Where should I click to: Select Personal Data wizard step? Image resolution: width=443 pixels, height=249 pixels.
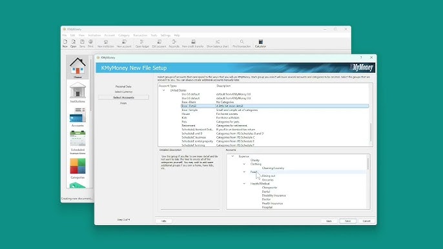(x=123, y=86)
